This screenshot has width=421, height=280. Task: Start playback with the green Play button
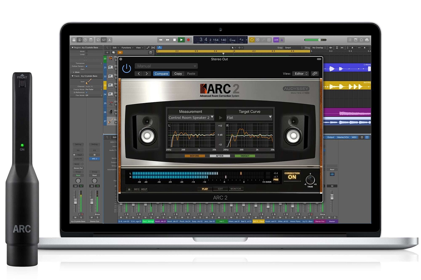[181, 40]
